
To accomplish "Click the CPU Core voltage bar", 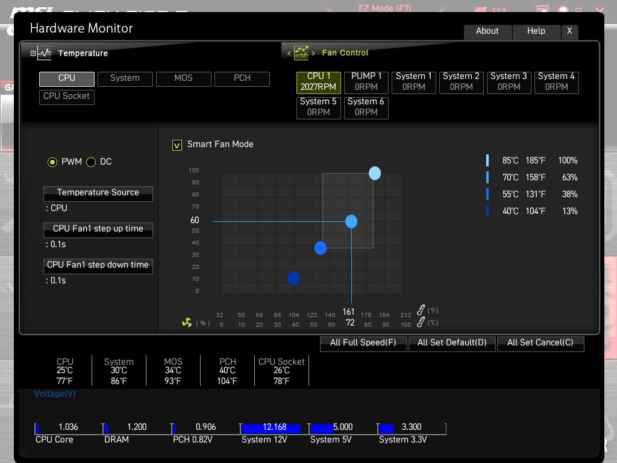I will click(67, 429).
